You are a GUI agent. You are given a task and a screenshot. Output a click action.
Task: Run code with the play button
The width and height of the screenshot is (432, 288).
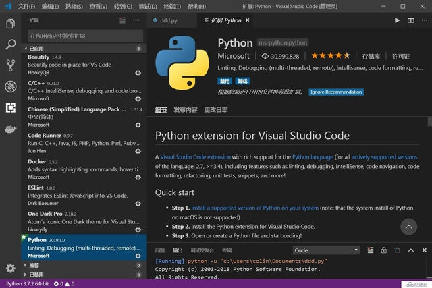pos(397,20)
